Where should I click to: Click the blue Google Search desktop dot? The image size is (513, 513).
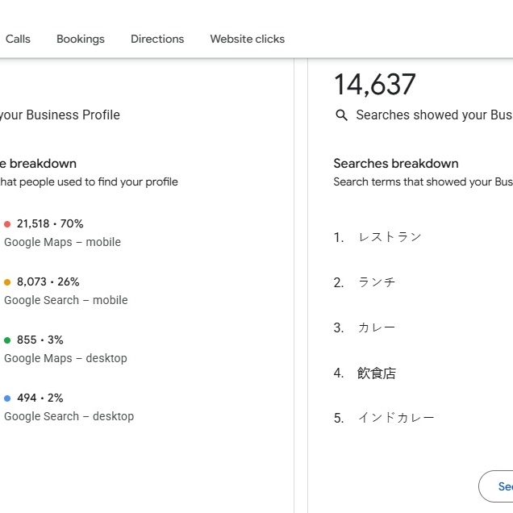click(x=7, y=398)
